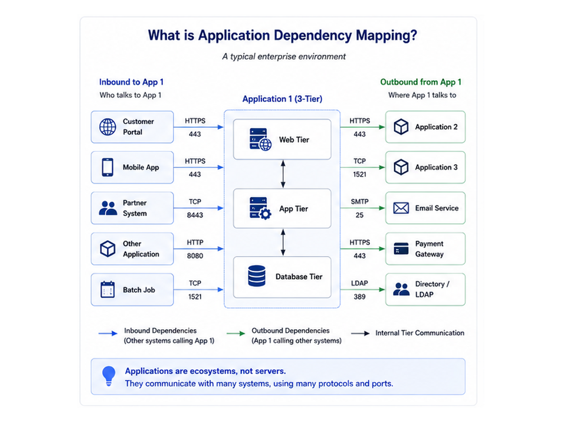The width and height of the screenshot is (562, 422).
Task: Select the Database Tier label
Action: pos(299,277)
